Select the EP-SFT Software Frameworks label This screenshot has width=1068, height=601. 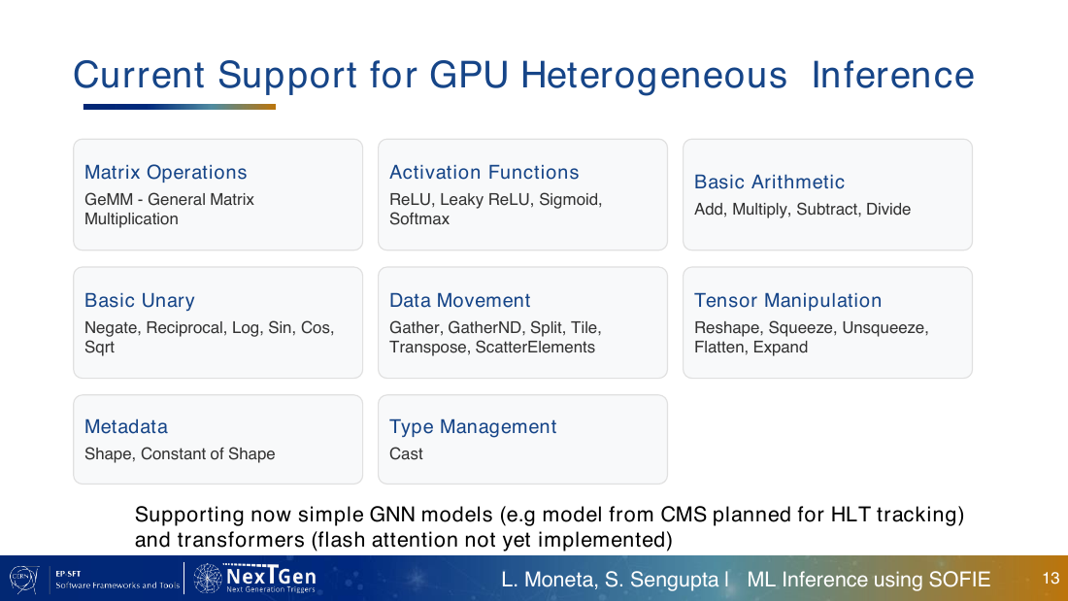(117, 580)
